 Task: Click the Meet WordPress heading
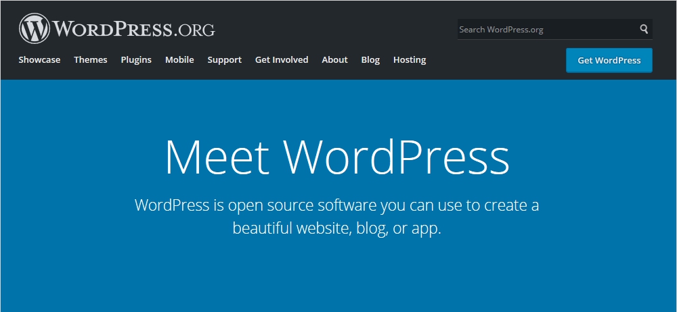336,157
